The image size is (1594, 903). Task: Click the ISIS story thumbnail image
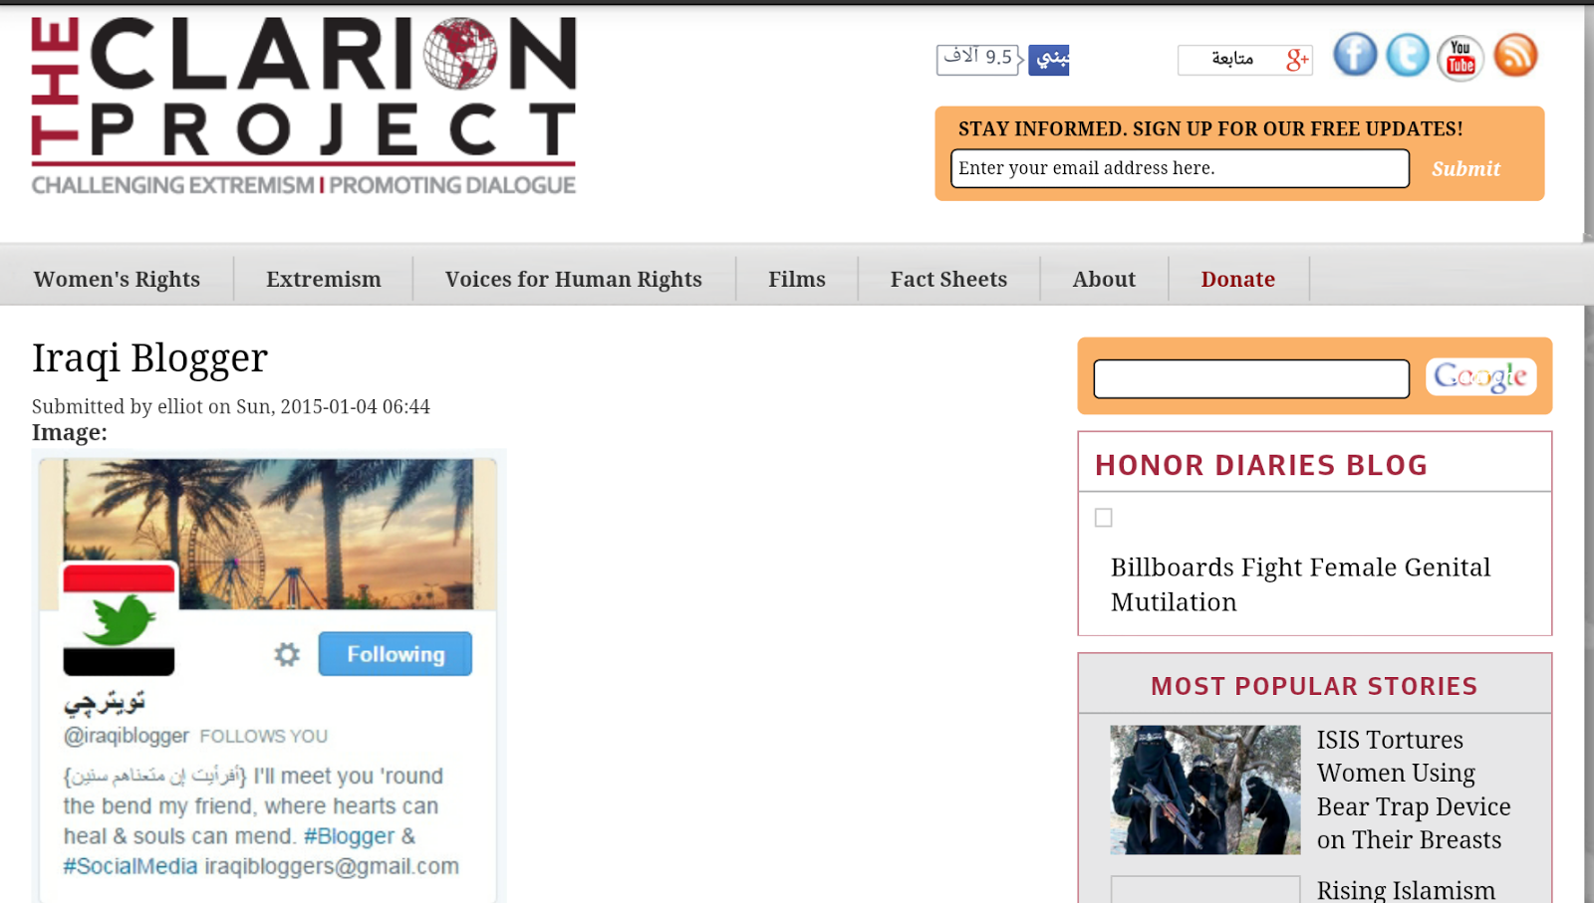tap(1204, 789)
